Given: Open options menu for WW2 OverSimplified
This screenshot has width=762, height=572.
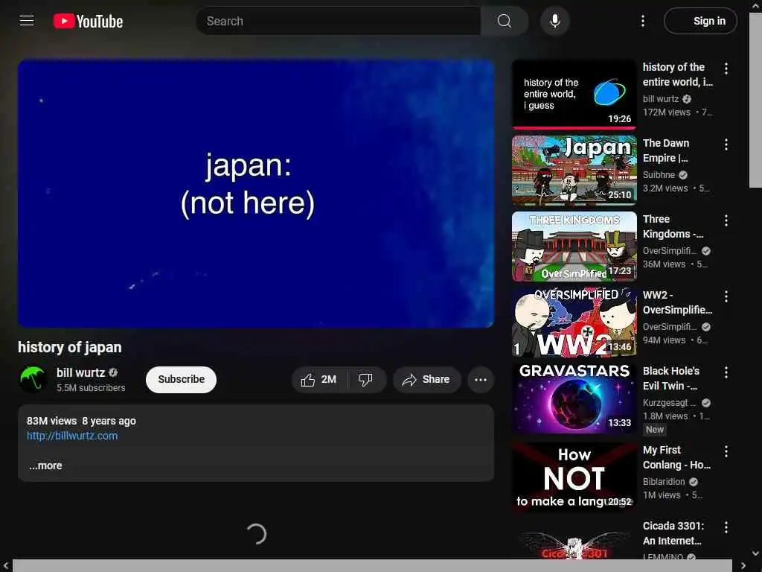Looking at the screenshot, I should tap(726, 296).
